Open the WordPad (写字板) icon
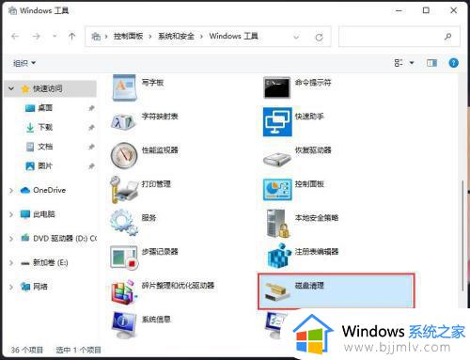The image size is (470, 360). pyautogui.click(x=124, y=87)
